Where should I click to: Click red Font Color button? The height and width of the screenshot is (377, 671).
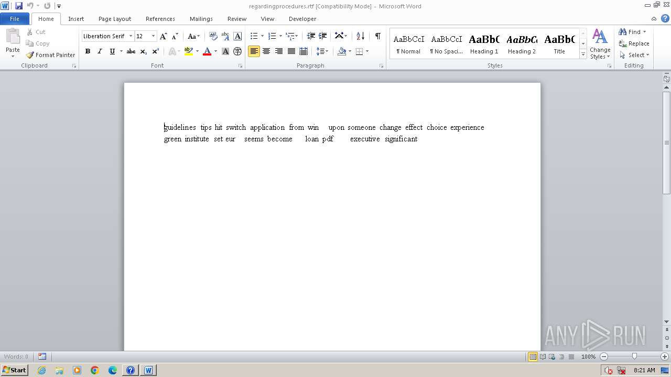pyautogui.click(x=207, y=51)
